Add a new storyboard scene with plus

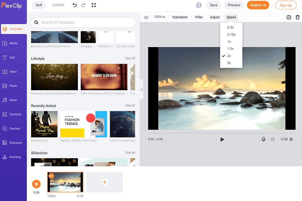(105, 182)
